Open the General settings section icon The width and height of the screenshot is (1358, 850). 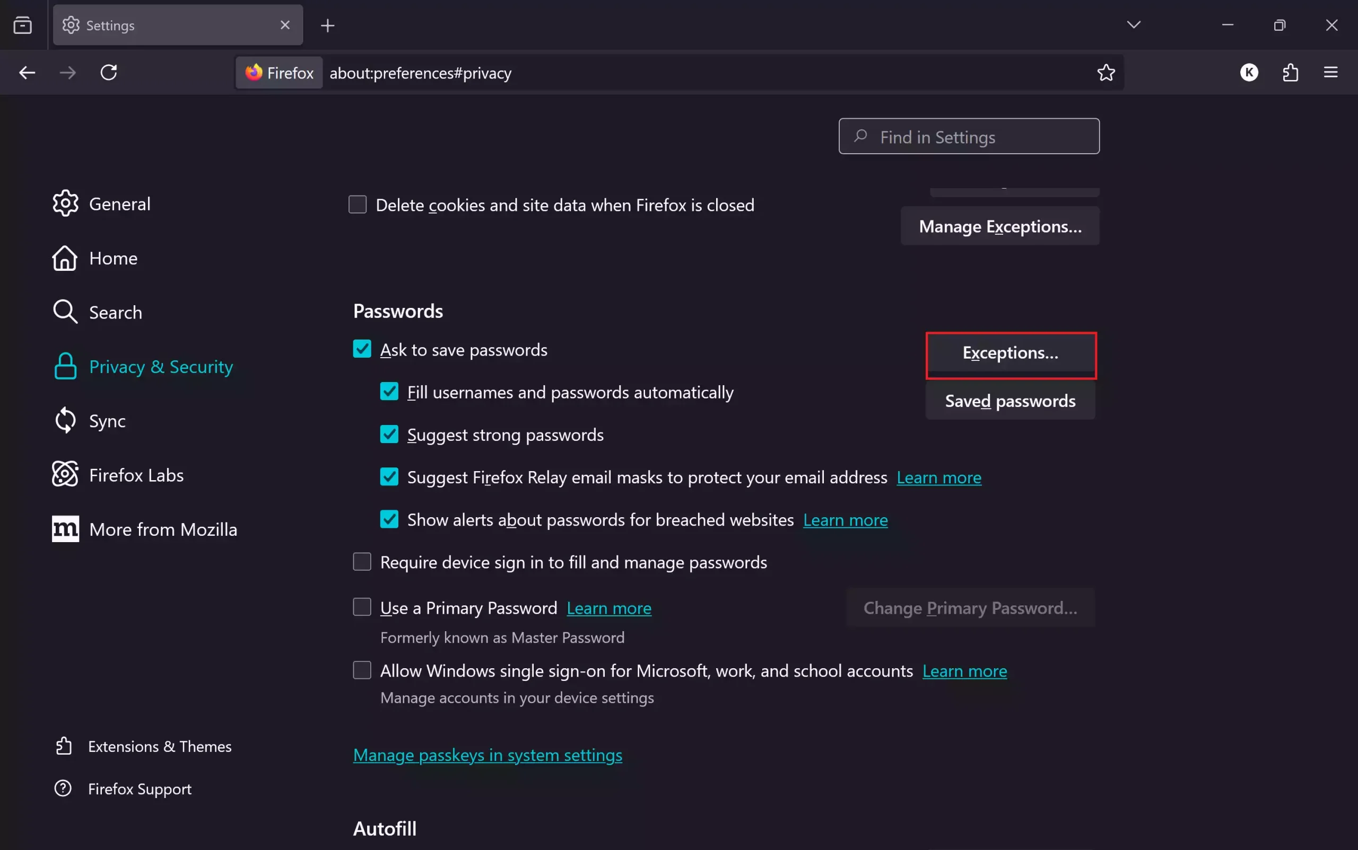coord(65,203)
